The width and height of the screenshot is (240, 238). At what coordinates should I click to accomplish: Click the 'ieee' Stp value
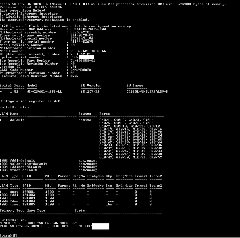(110, 201)
